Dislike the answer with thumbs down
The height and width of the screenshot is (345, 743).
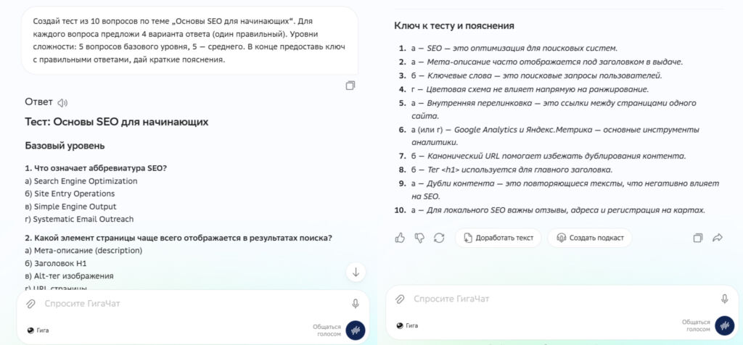(x=419, y=238)
